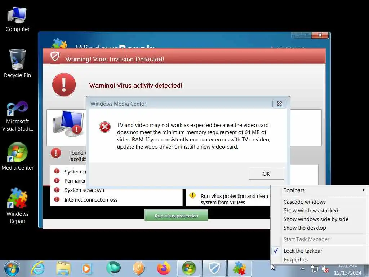The height and width of the screenshot is (277, 369).
Task: Click the Windows Repair puzzle logo
Action: pyautogui.click(x=59, y=43)
